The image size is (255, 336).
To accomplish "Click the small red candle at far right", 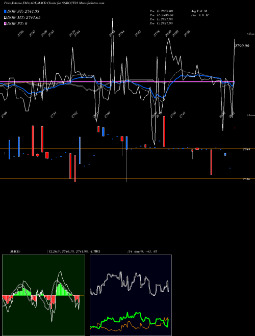I will point(235,128).
